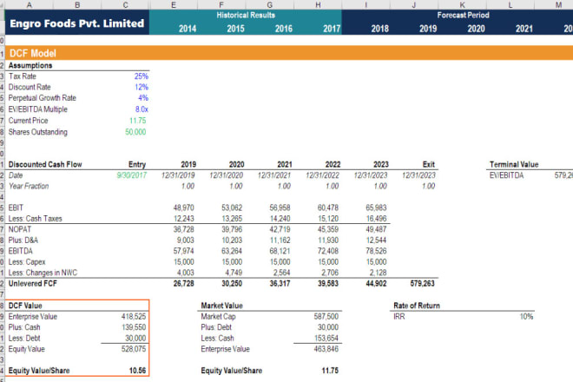Select Cash Taxes value 13,265
Viewport: 573px width, 382px height.
pos(232,219)
